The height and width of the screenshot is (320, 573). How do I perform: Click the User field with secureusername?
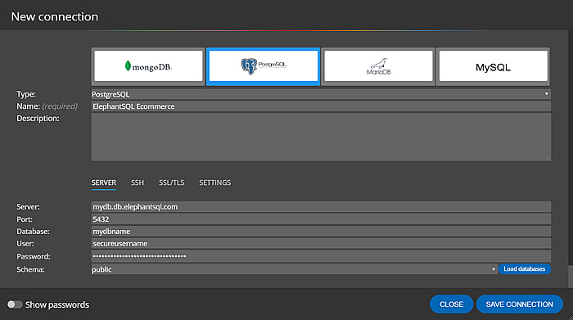[321, 243]
